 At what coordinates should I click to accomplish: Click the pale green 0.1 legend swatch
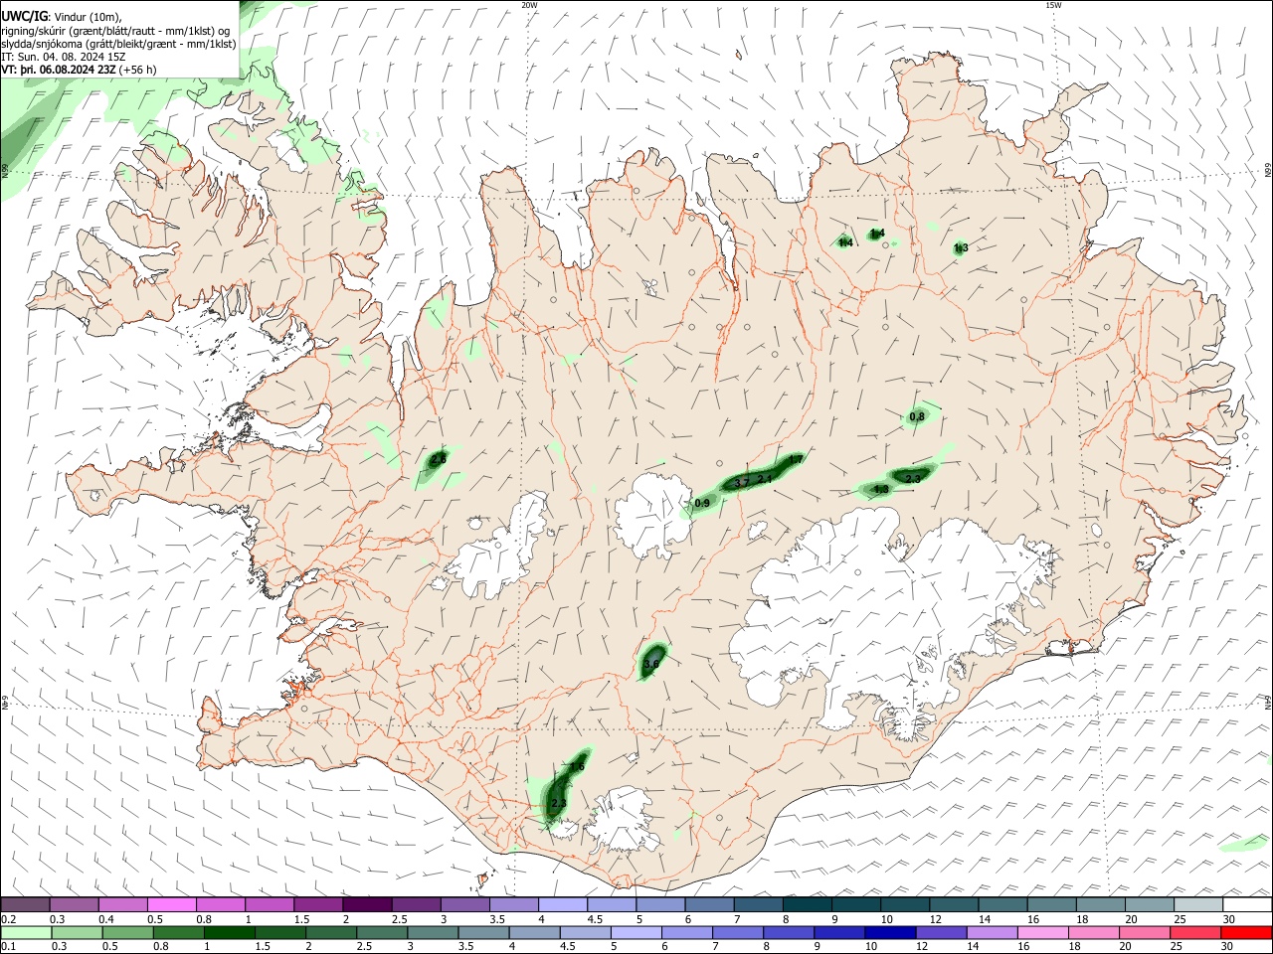(27, 931)
